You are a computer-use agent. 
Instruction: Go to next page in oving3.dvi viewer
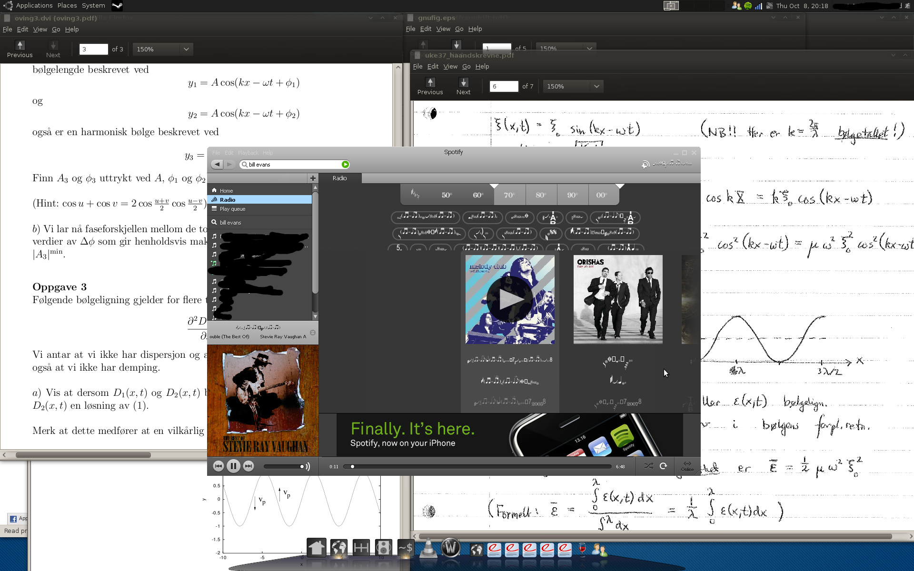pyautogui.click(x=53, y=49)
